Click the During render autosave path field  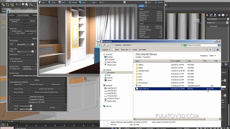pos(29,67)
